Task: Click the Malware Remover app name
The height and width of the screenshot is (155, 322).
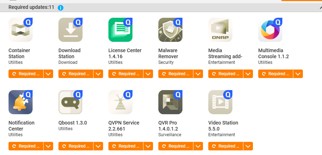Action: click(x=168, y=54)
